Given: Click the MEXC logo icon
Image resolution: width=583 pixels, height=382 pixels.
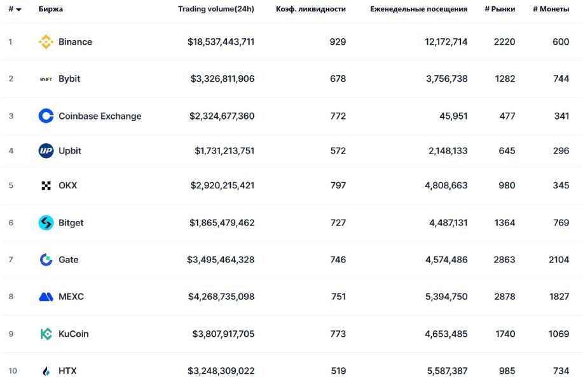Looking at the screenshot, I should tap(46, 297).
